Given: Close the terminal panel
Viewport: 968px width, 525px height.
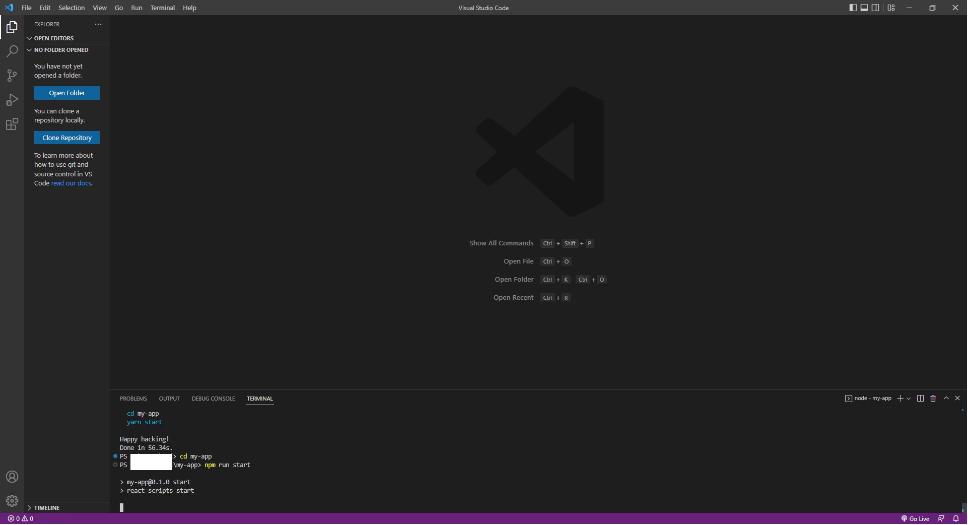Looking at the screenshot, I should [958, 398].
